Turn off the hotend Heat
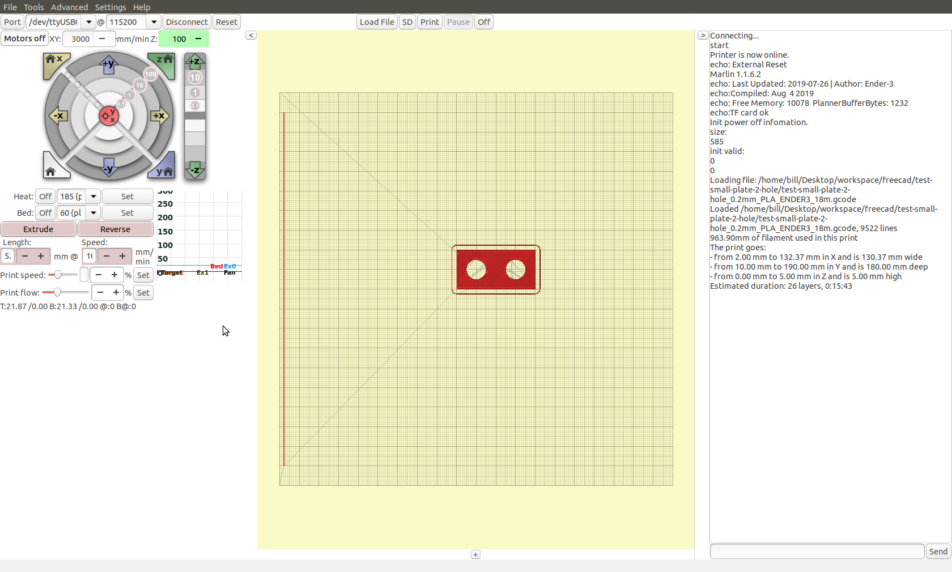 pyautogui.click(x=45, y=197)
